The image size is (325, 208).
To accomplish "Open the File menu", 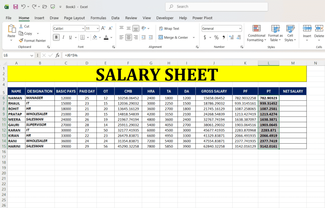I will (x=9, y=18).
